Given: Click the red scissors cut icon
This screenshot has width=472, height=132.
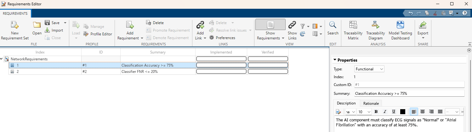Looking at the screenshot, I should click(435, 13).
